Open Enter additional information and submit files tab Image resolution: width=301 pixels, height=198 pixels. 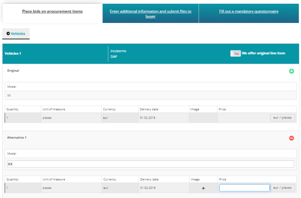pyautogui.click(x=151, y=14)
